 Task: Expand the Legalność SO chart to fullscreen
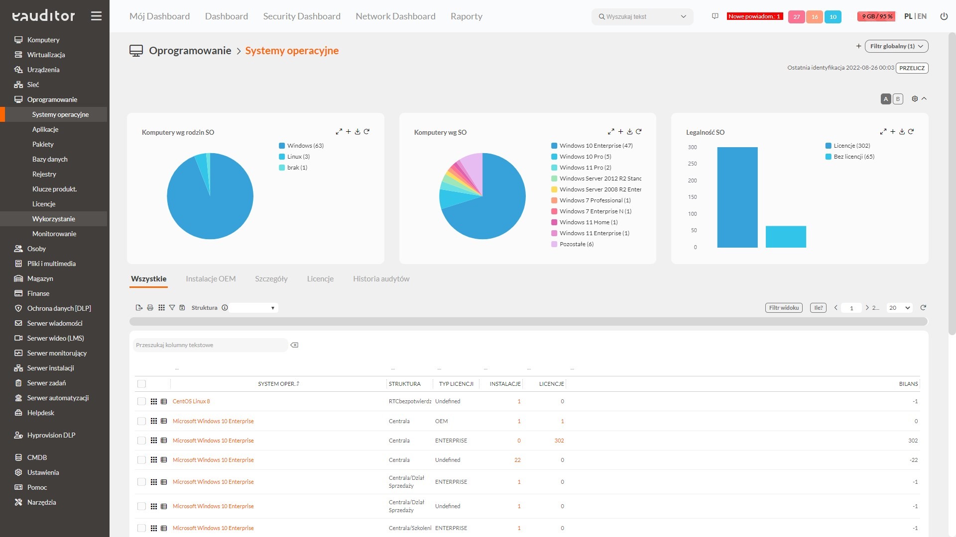(883, 132)
